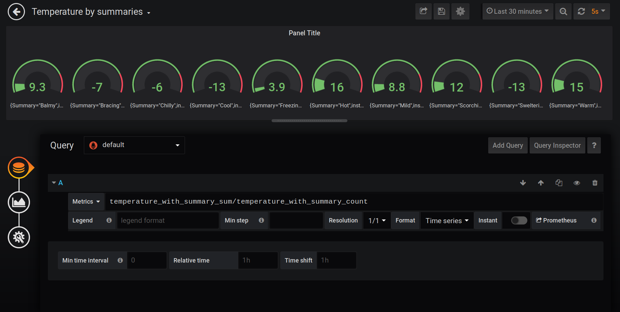The image size is (620, 312).
Task: Move query A down with arrow icon
Action: (x=523, y=183)
